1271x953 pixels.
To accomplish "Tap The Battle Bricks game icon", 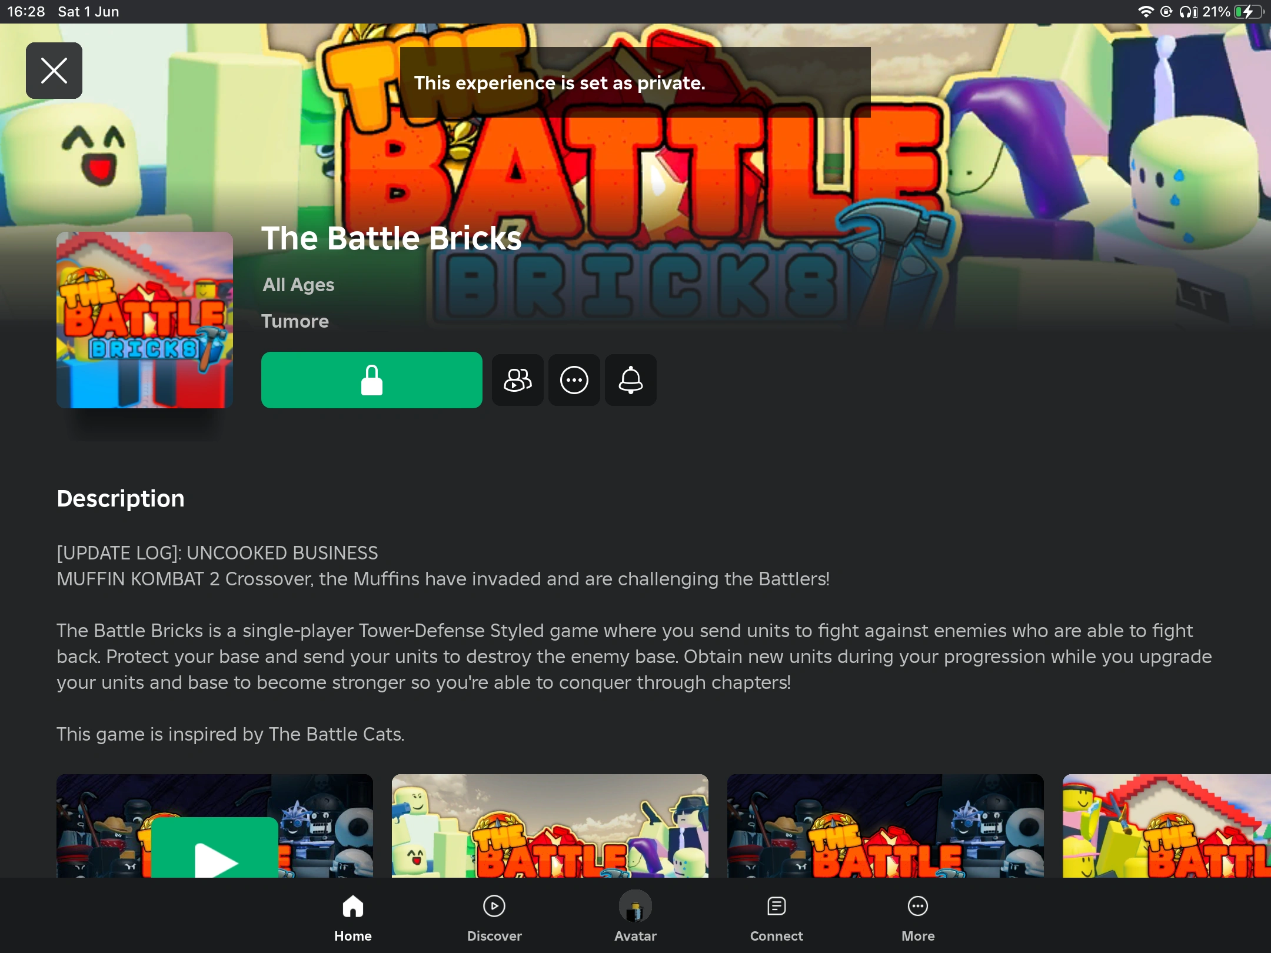I will pos(145,320).
